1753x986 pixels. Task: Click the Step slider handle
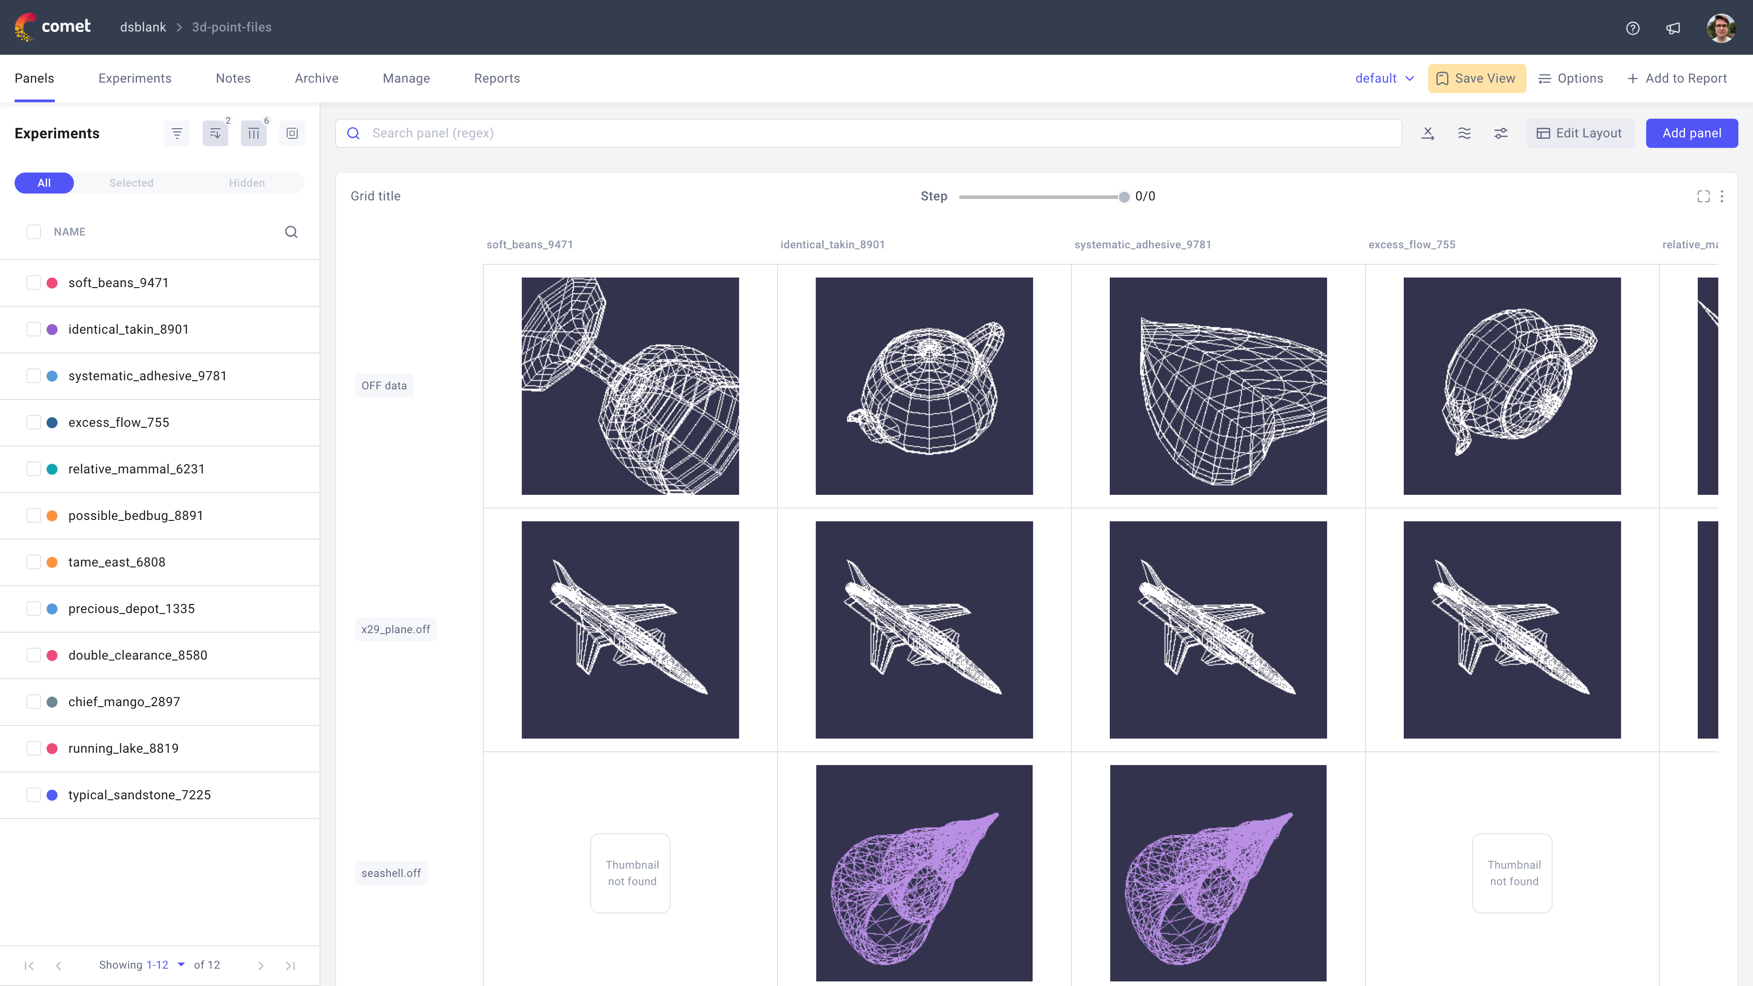(x=1123, y=197)
